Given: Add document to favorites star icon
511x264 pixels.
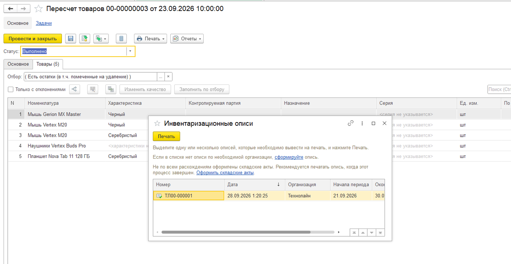Looking at the screenshot, I should point(38,8).
